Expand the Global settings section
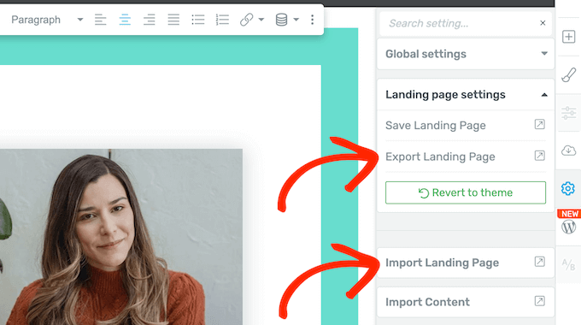The image size is (581, 325). [x=466, y=54]
